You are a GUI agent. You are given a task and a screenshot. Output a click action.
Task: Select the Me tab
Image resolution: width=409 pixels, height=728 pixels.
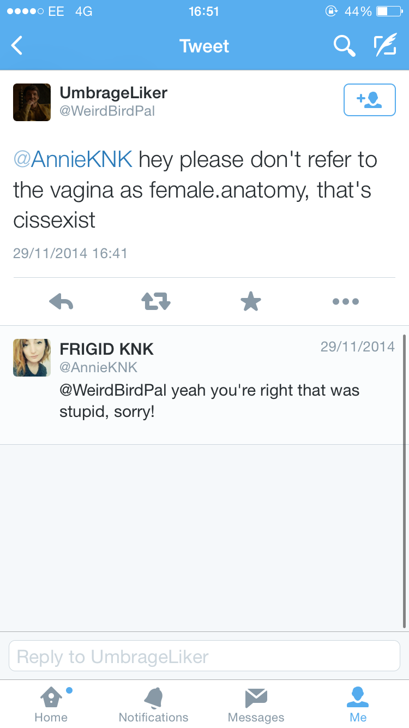[358, 704]
